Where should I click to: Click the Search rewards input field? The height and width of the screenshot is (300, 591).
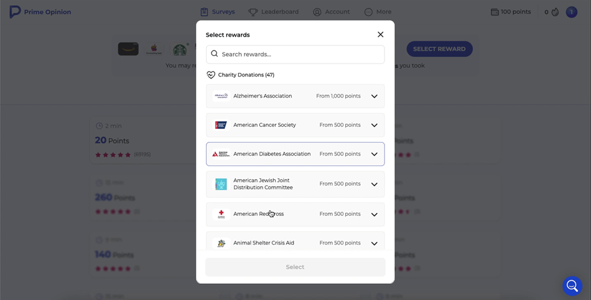[295, 54]
